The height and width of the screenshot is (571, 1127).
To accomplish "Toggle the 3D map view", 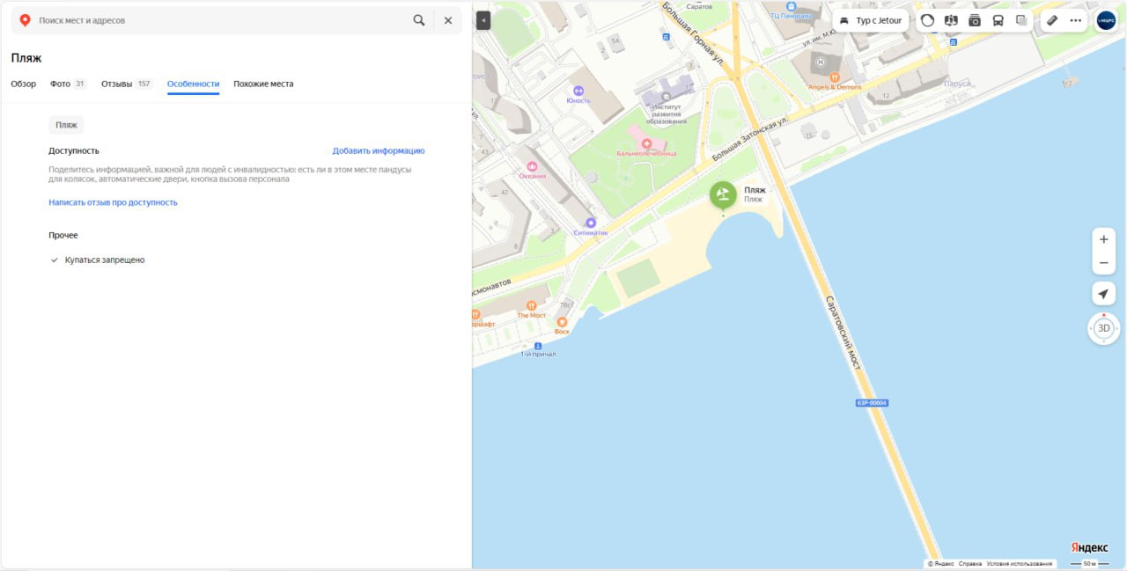I will [1103, 328].
